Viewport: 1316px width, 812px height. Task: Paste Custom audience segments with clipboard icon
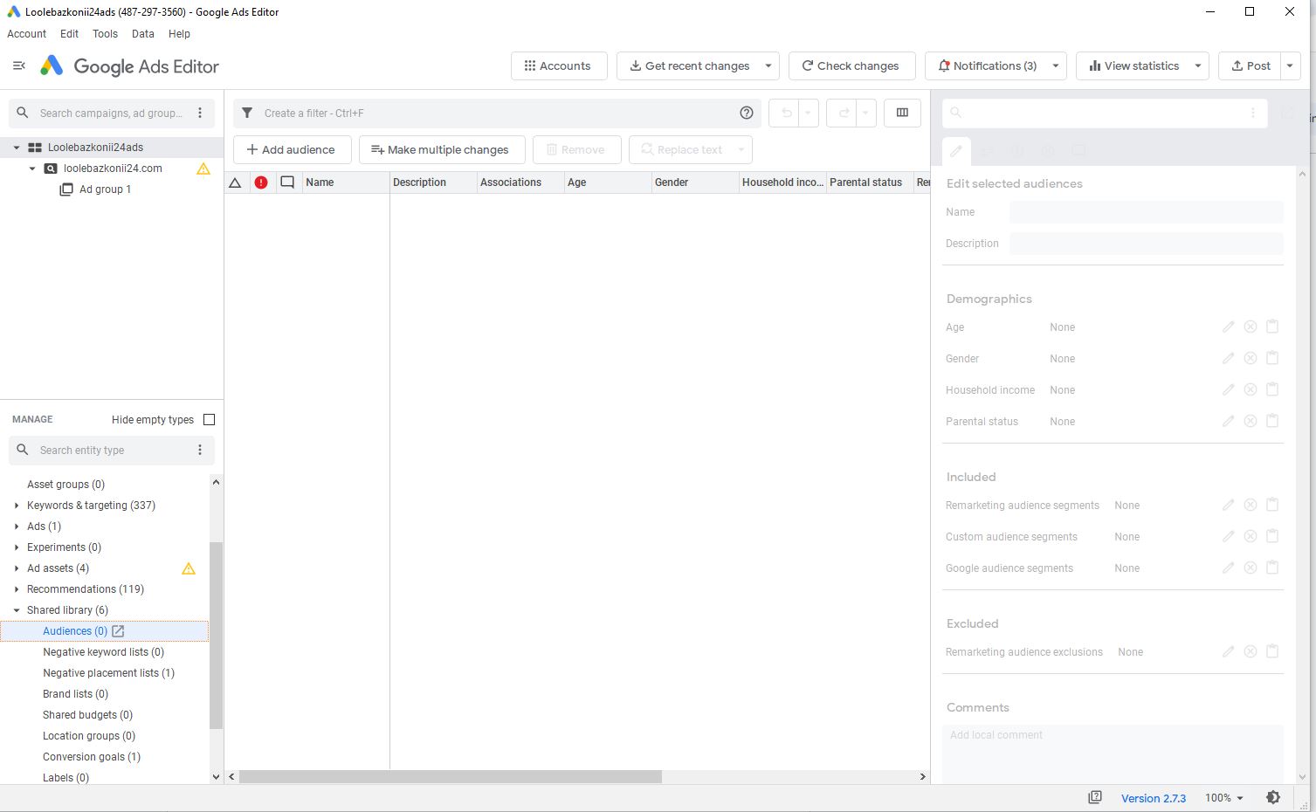pos(1272,536)
